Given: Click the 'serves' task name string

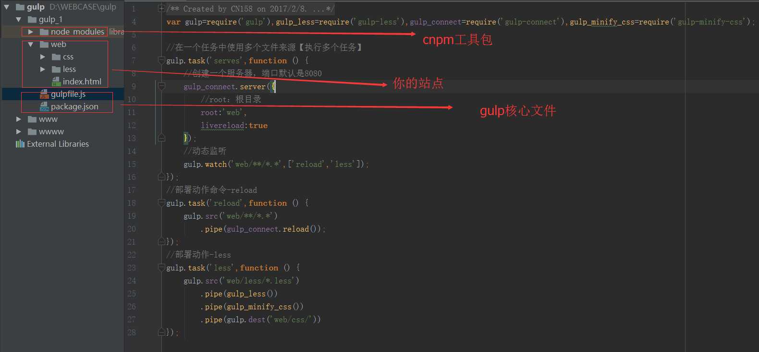Looking at the screenshot, I should (x=227, y=61).
